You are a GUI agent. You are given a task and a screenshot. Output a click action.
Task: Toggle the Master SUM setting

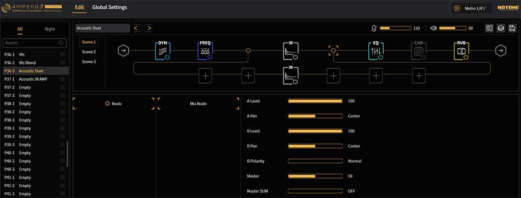click(x=315, y=191)
